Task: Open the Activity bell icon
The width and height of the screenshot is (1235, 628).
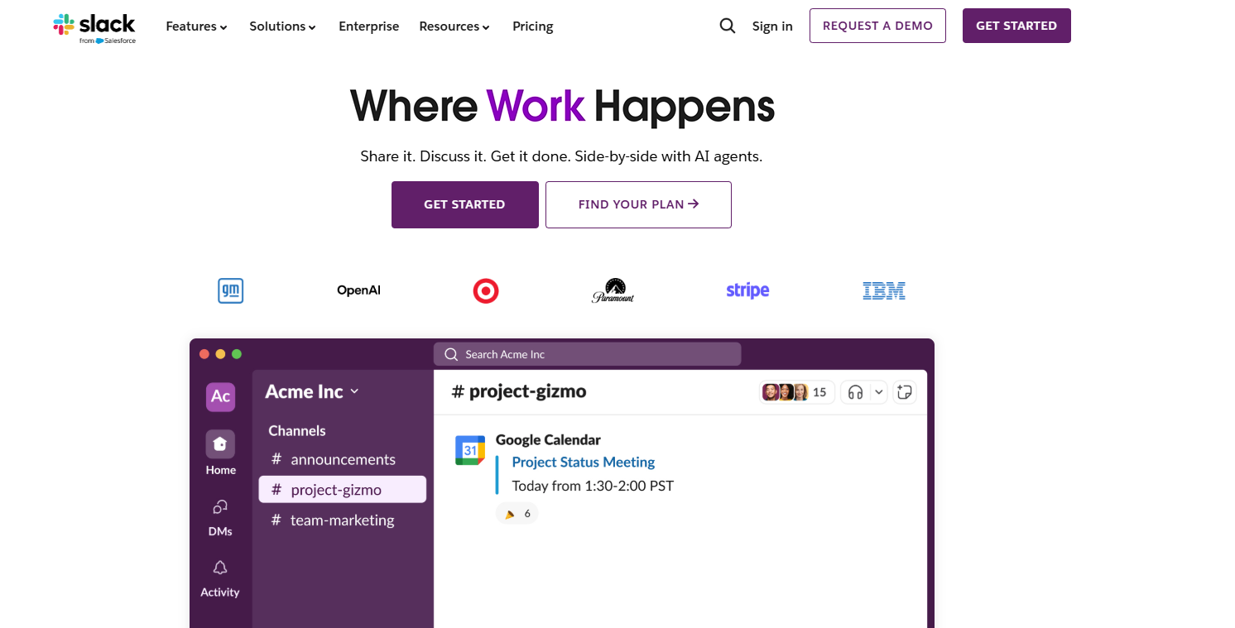Action: coord(219,568)
